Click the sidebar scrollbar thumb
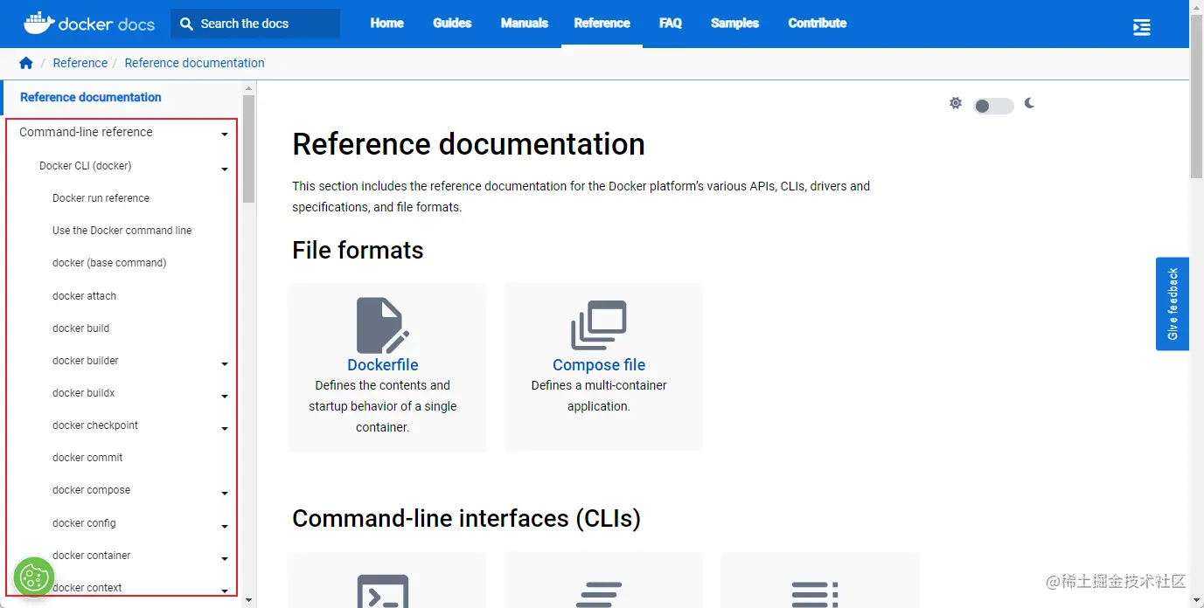Image resolution: width=1204 pixels, height=608 pixels. click(x=248, y=149)
